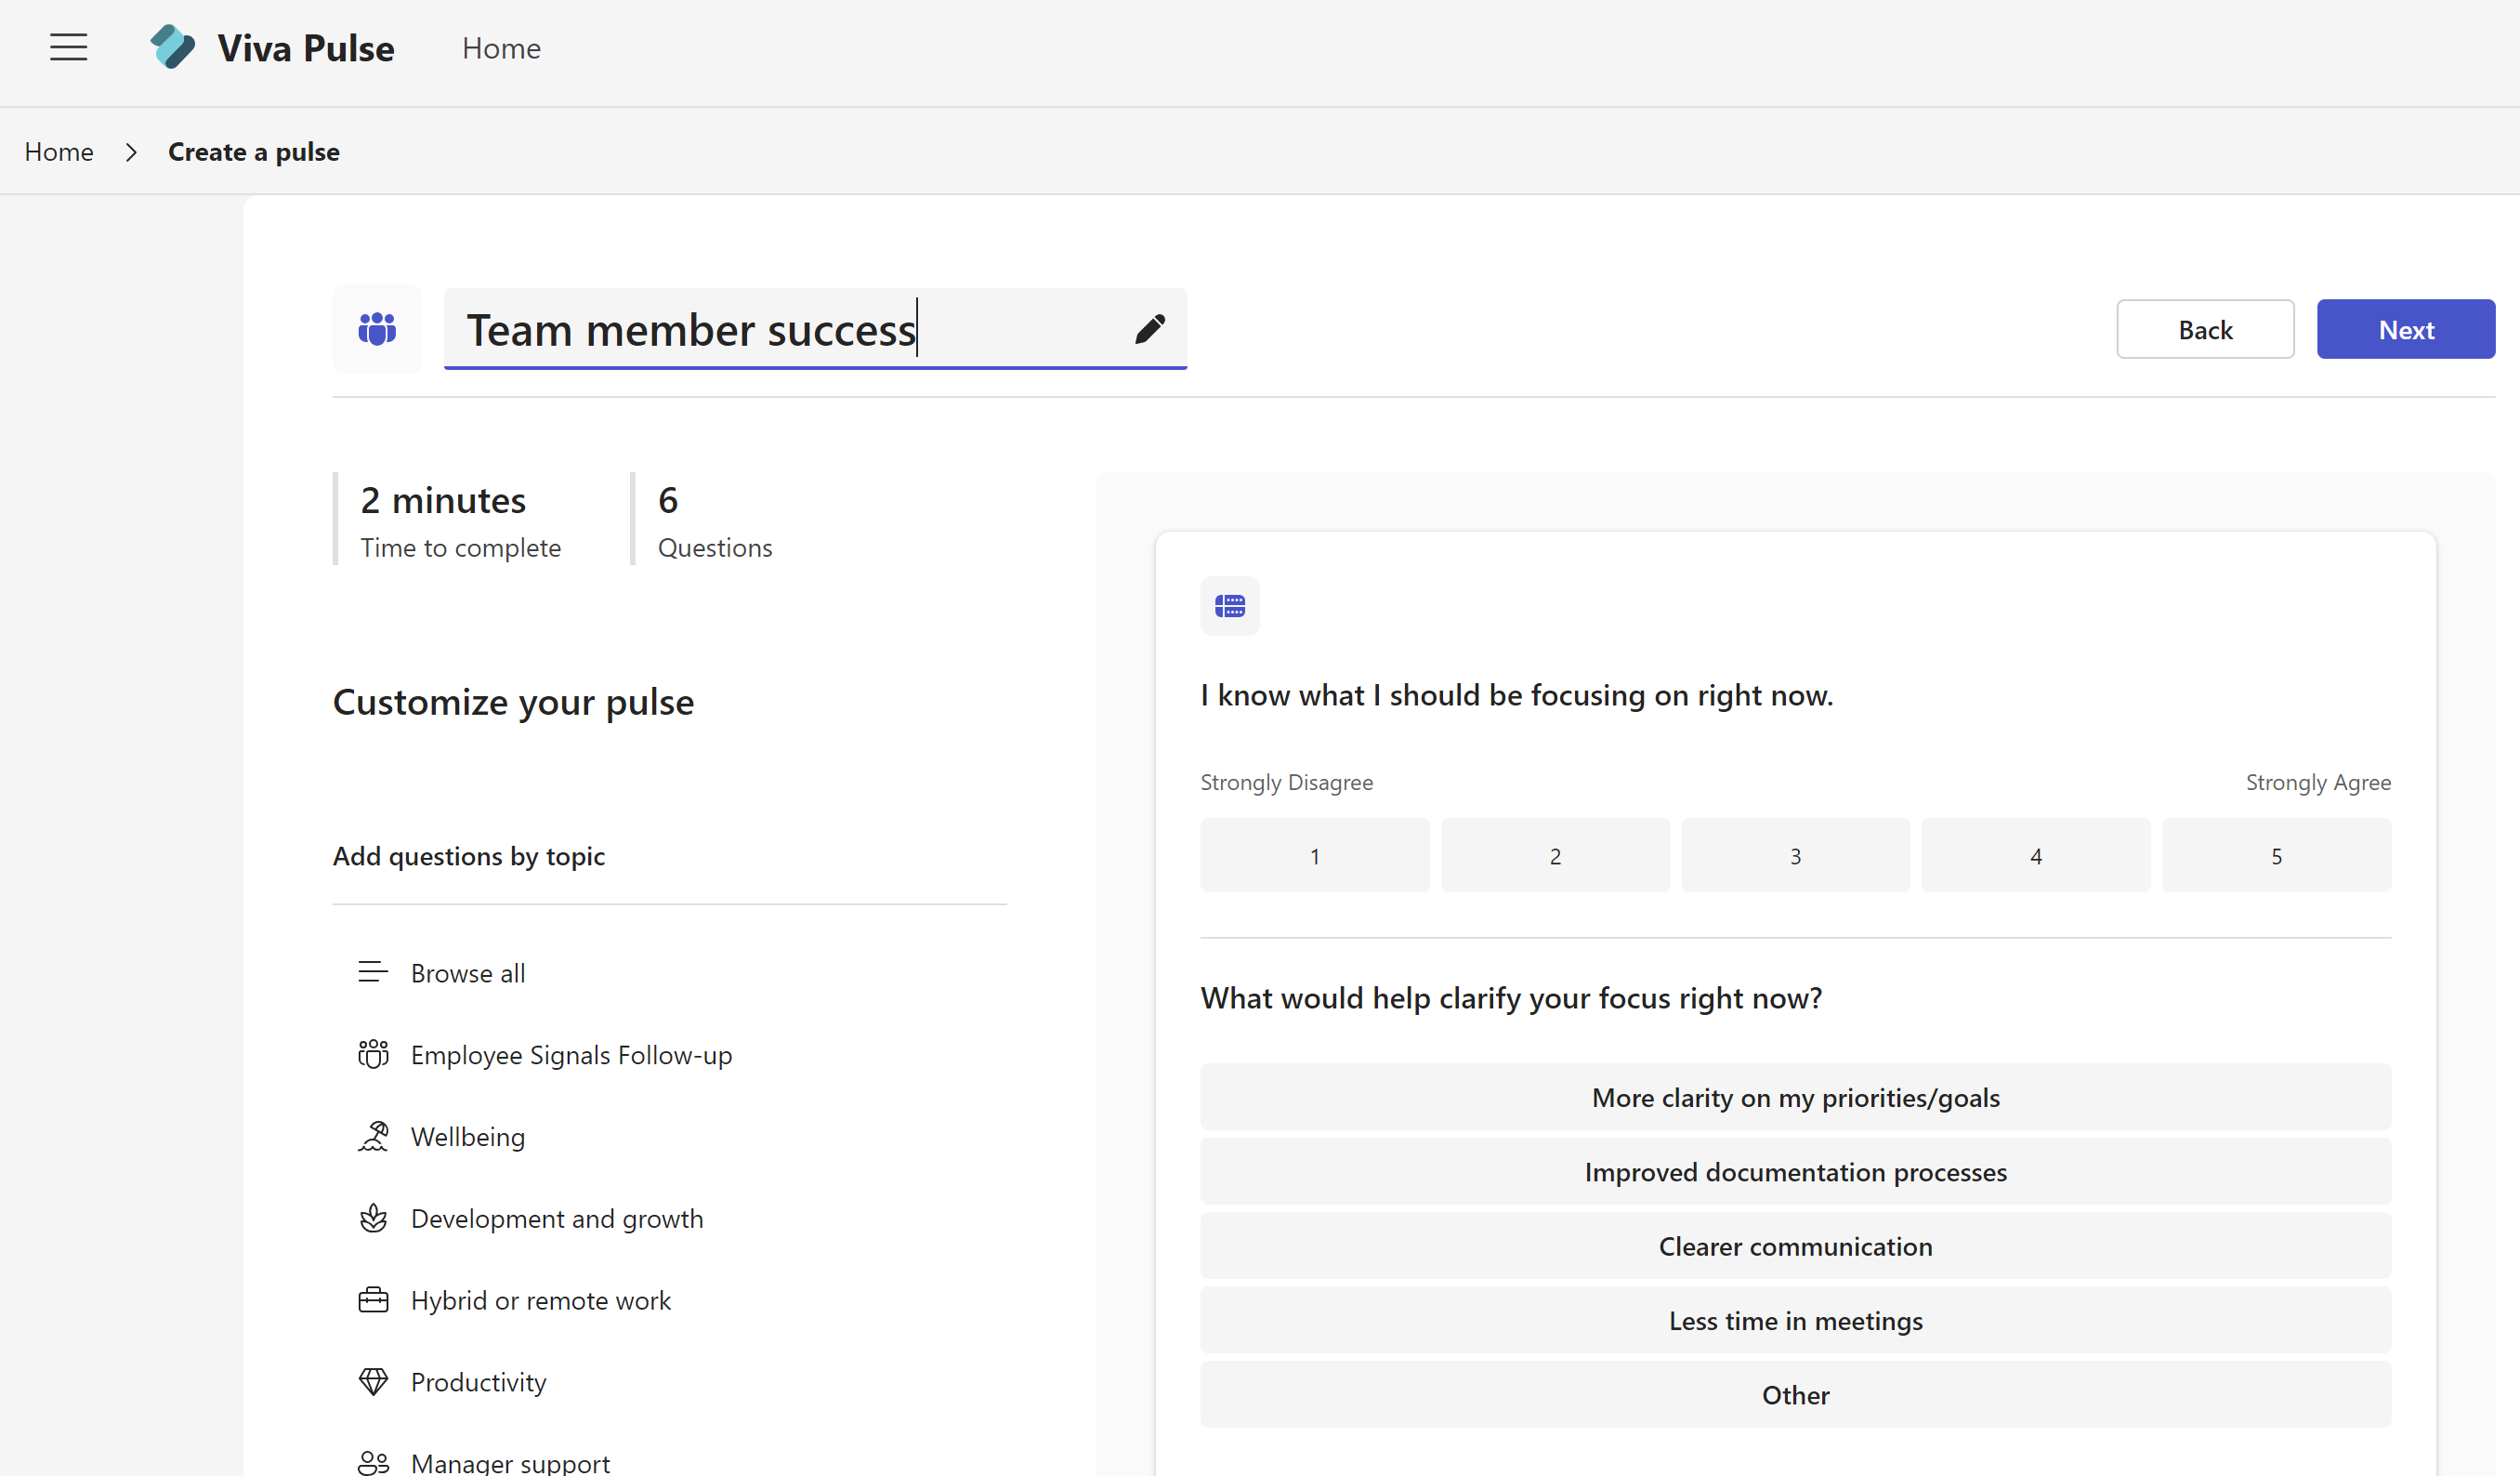The image size is (2520, 1476).
Task: Click the team members group icon
Action: pos(374,329)
